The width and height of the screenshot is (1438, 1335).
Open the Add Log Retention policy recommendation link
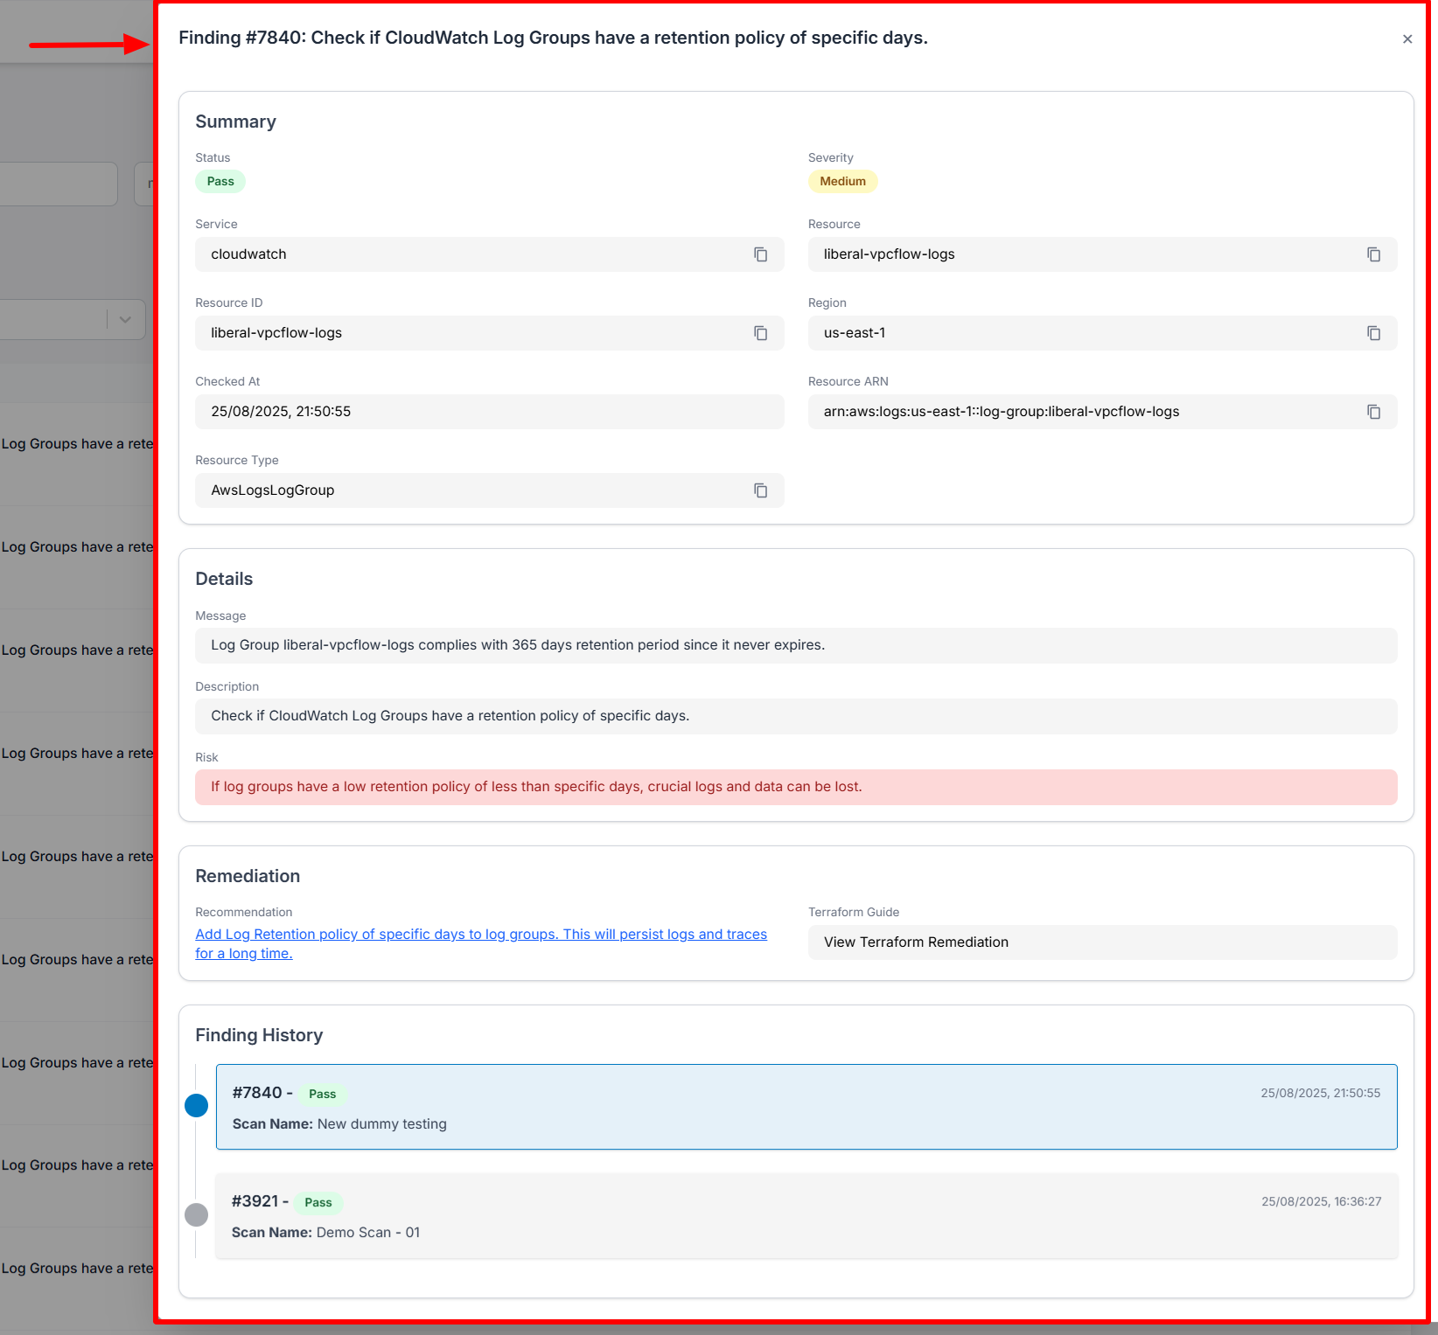(x=480, y=935)
